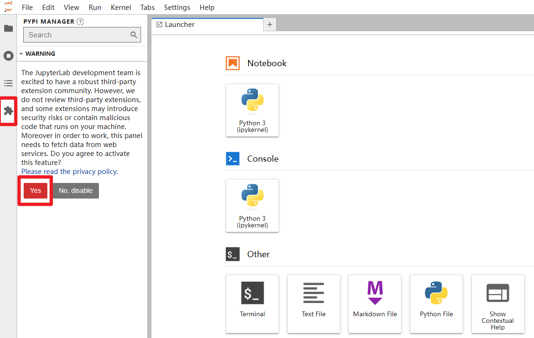Open the View menu
Image resolution: width=534 pixels, height=338 pixels.
[71, 8]
